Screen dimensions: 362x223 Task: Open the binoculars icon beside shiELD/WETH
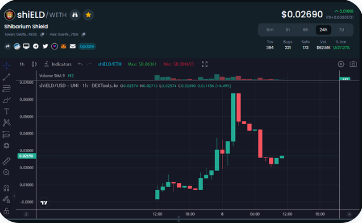pyautogui.click(x=75, y=15)
